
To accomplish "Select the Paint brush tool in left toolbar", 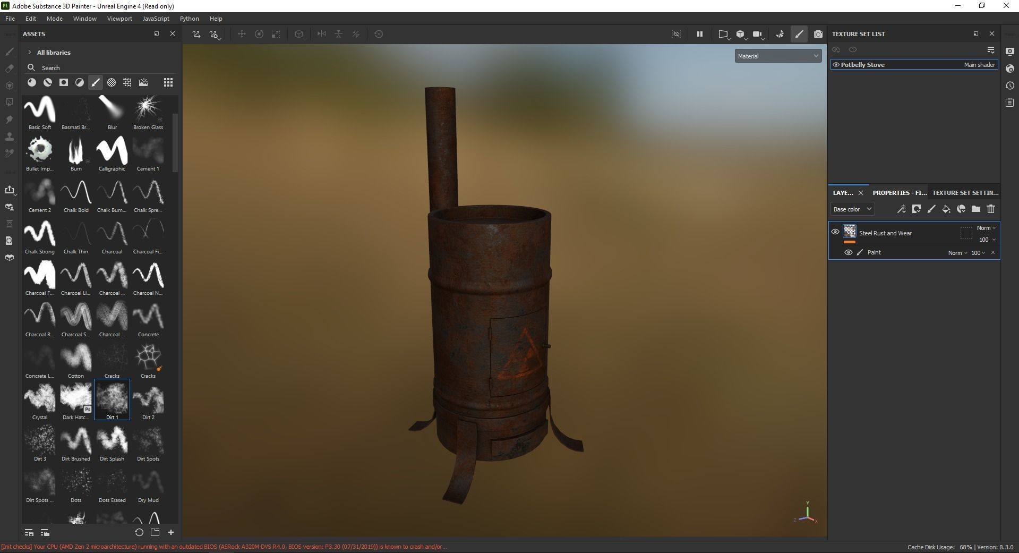I will click(x=9, y=52).
